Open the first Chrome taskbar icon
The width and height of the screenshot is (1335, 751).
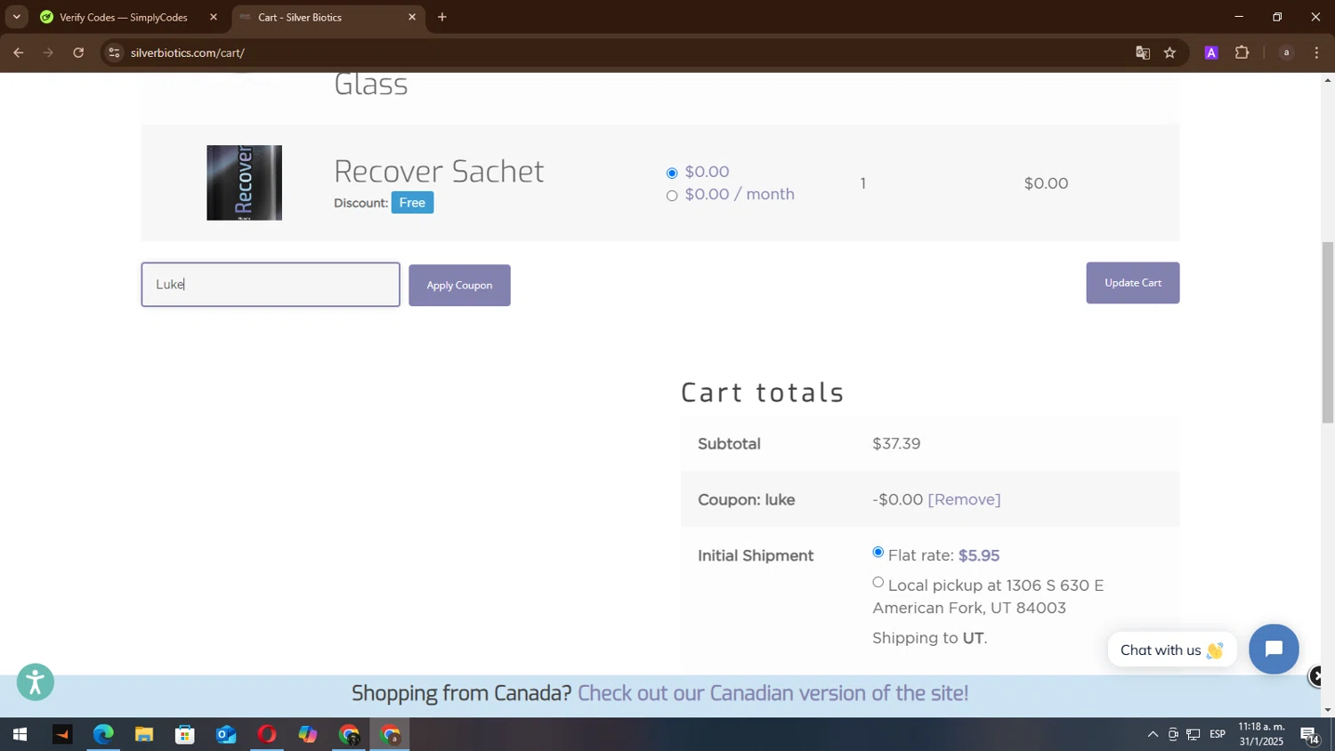click(x=349, y=735)
